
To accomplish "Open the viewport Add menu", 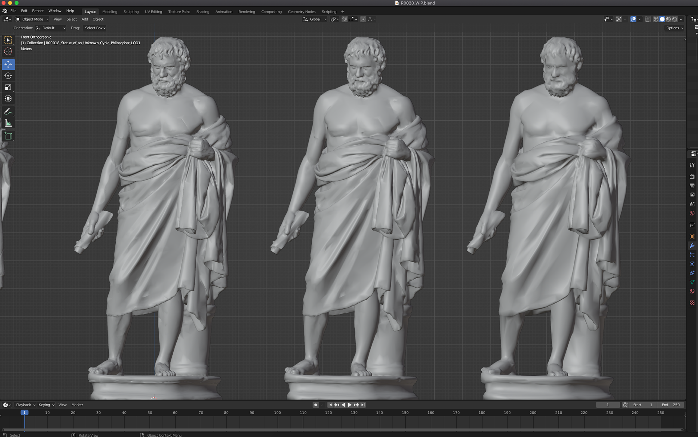I will 85,19.
